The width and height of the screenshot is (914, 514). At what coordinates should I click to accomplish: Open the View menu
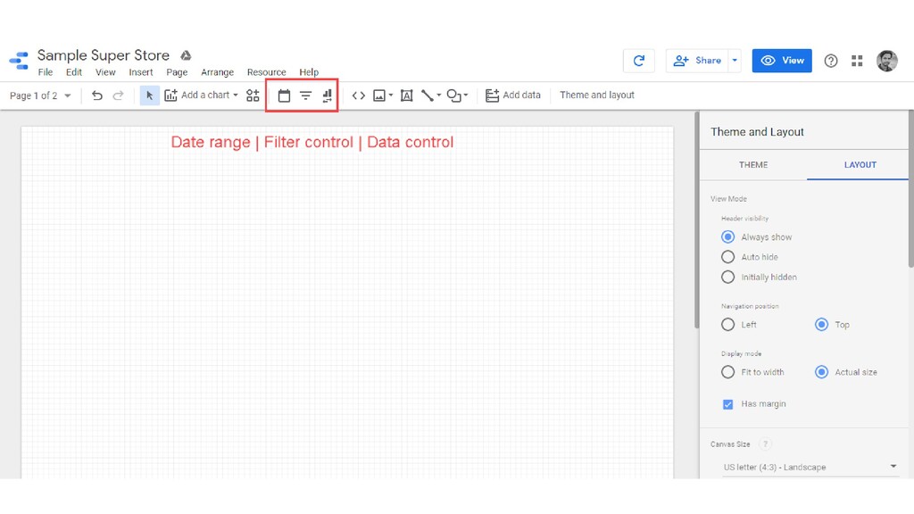pos(105,72)
